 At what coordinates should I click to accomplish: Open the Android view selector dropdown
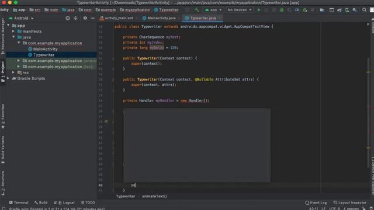[21, 18]
